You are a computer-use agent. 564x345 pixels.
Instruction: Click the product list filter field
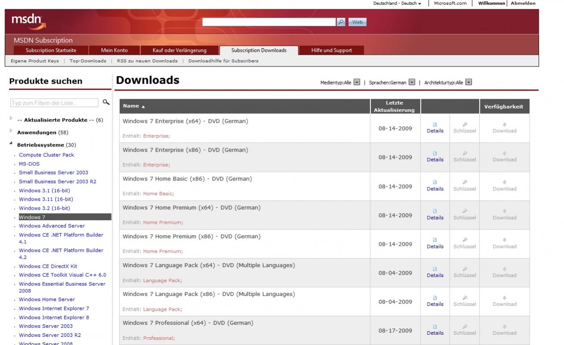pos(54,103)
